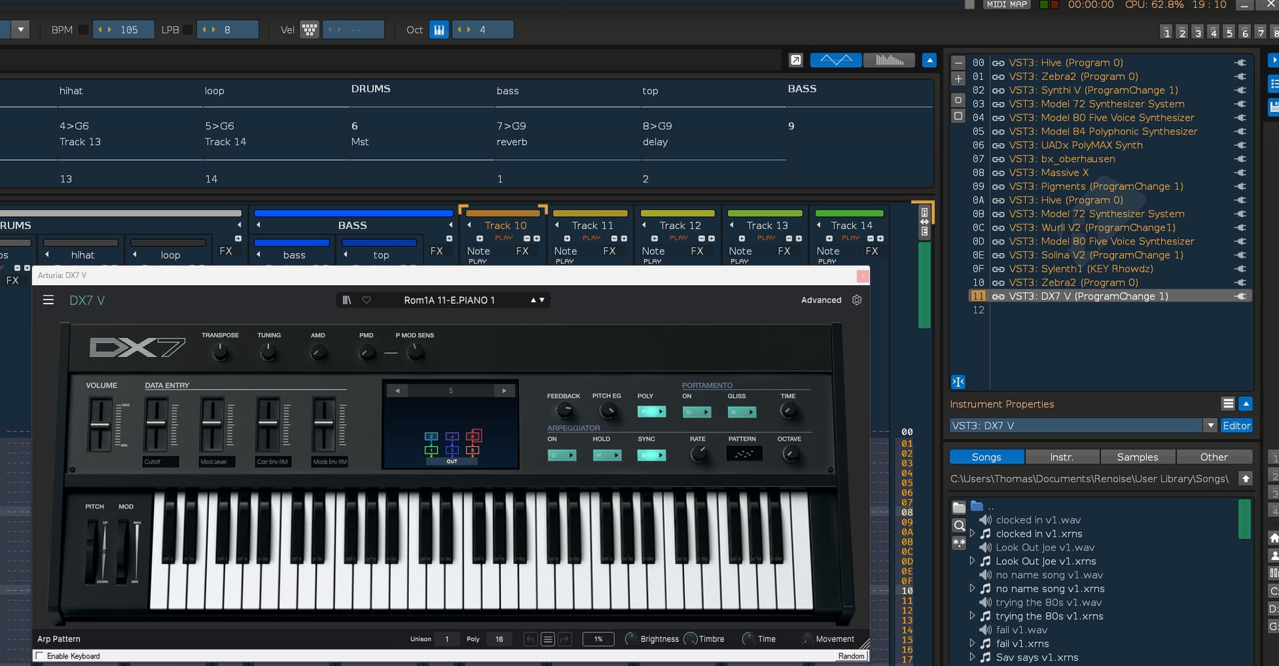Toggle the Arpeggiator ON switch
1279x666 pixels.
(x=562, y=456)
